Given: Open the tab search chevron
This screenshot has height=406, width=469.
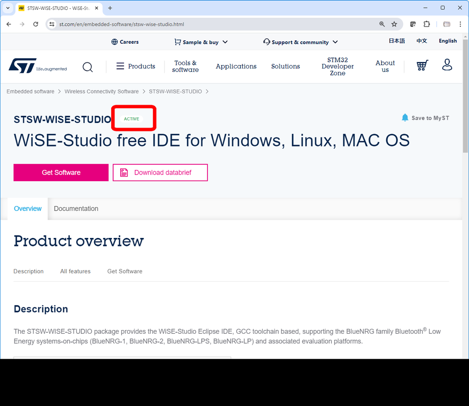Looking at the screenshot, I should click(8, 8).
